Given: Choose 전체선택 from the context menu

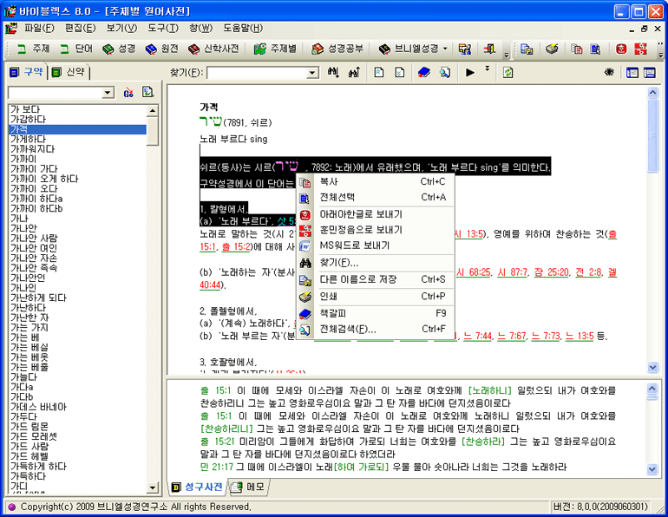Looking at the screenshot, I should point(376,198).
